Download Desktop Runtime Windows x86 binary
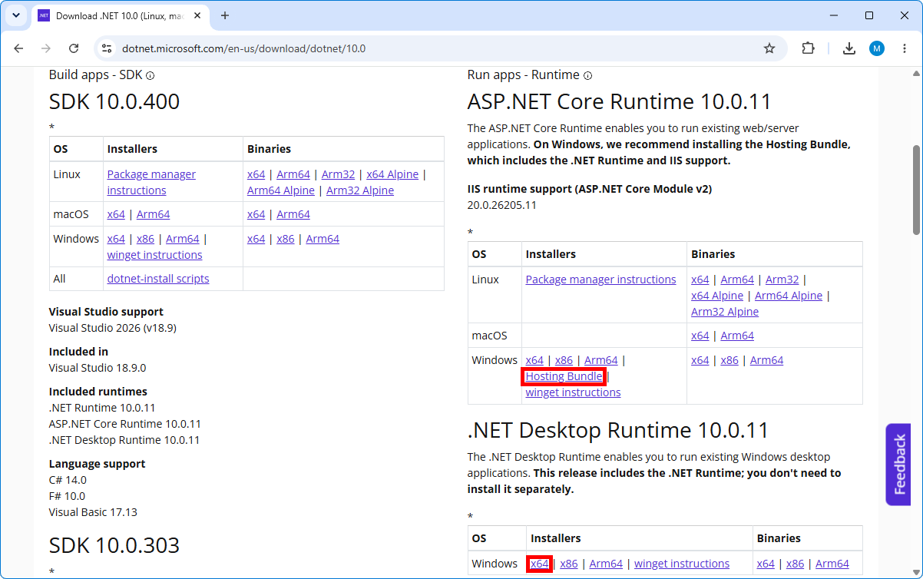The height and width of the screenshot is (579, 923). coord(795,564)
